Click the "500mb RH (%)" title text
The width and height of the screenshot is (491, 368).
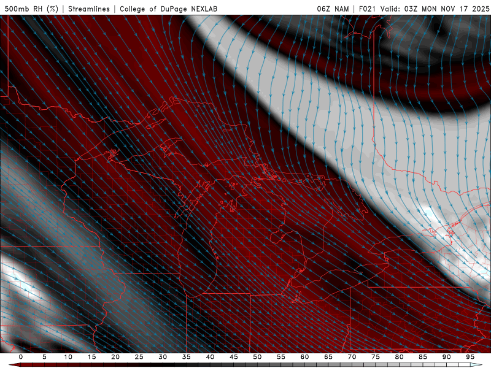click(x=32, y=9)
